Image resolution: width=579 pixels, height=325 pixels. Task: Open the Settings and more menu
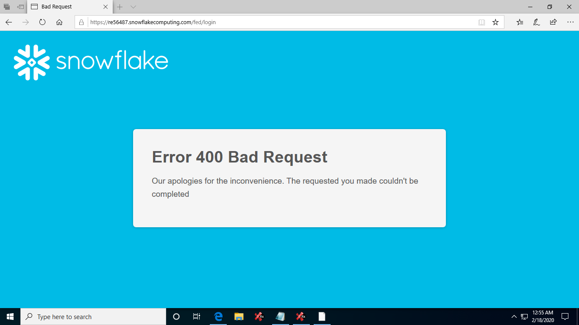pyautogui.click(x=570, y=22)
